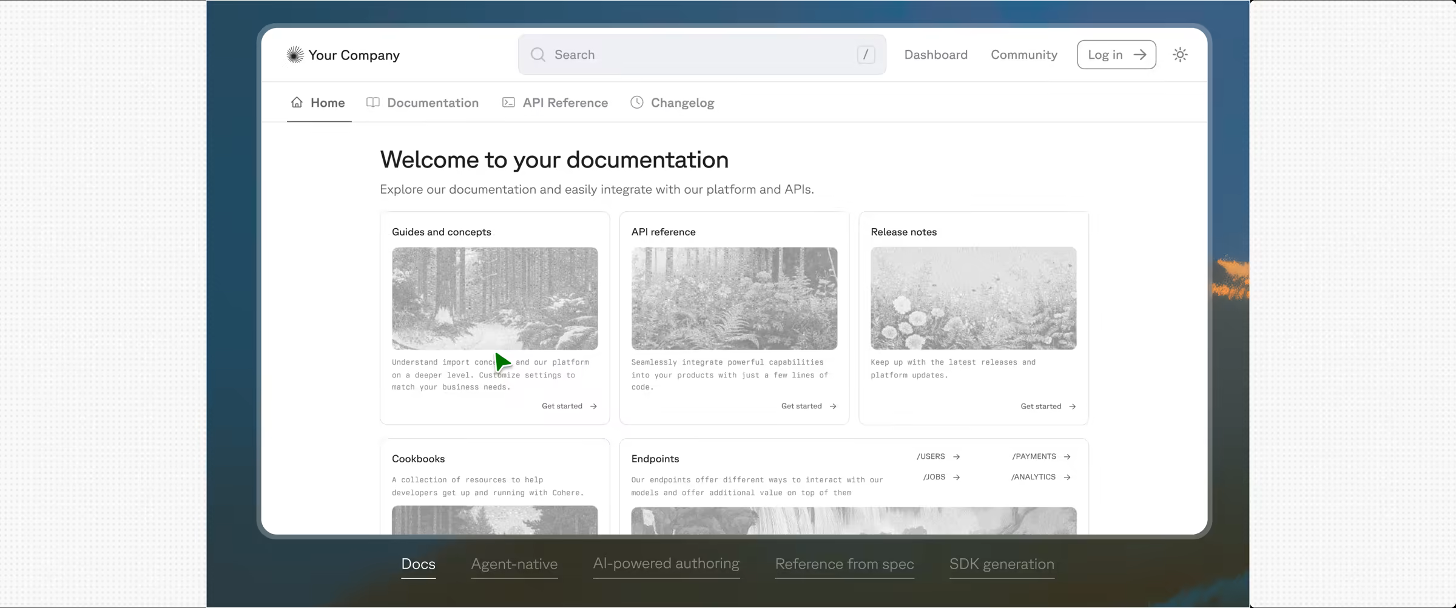The image size is (1456, 608).
Task: Click the Your Company brand name
Action: (354, 55)
